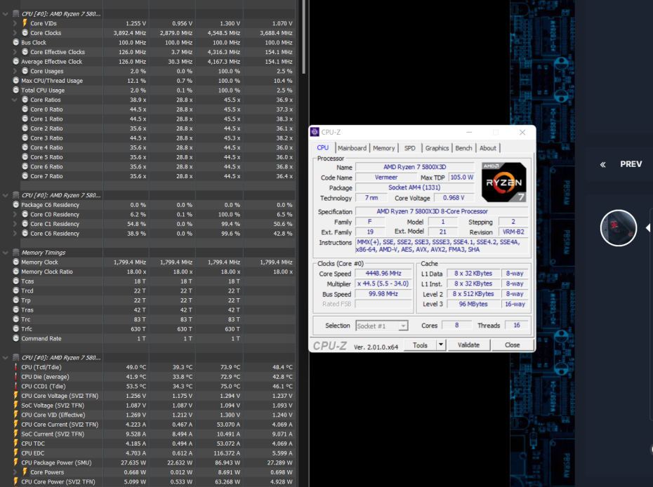Click the Core Usages sensor icon
This screenshot has width=653, height=487.
click(x=25, y=71)
